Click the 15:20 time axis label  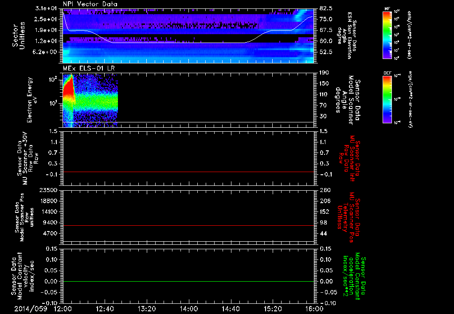(x=273, y=309)
